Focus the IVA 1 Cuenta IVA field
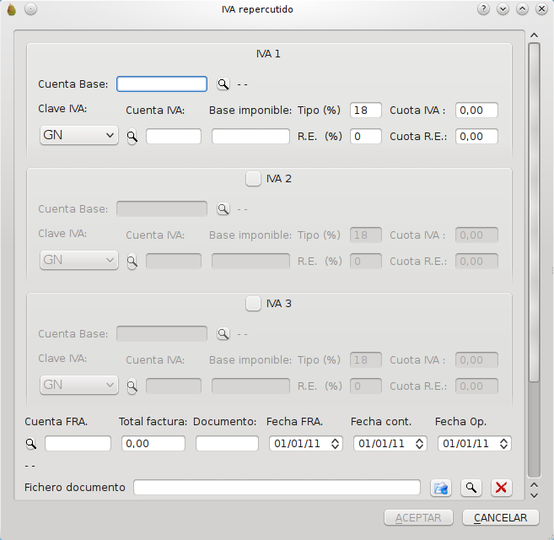Image resolution: width=554 pixels, height=540 pixels. (x=174, y=137)
